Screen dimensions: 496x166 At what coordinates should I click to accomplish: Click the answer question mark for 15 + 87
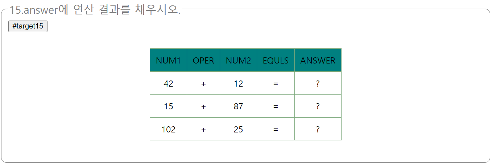pos(318,106)
